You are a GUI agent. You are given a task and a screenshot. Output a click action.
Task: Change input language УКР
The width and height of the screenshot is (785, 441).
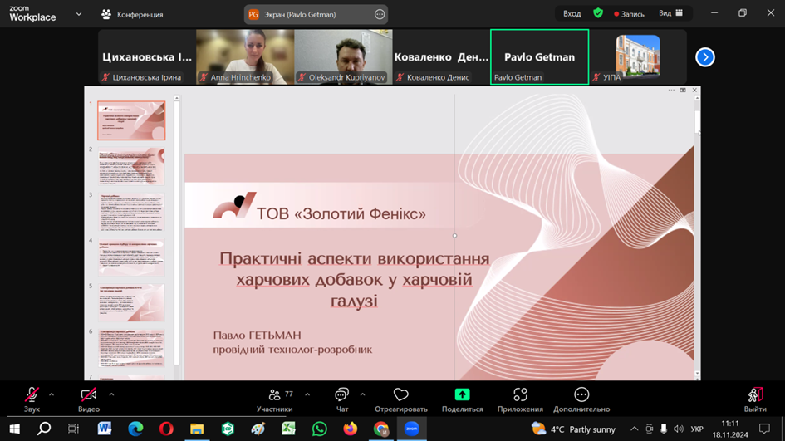697,429
